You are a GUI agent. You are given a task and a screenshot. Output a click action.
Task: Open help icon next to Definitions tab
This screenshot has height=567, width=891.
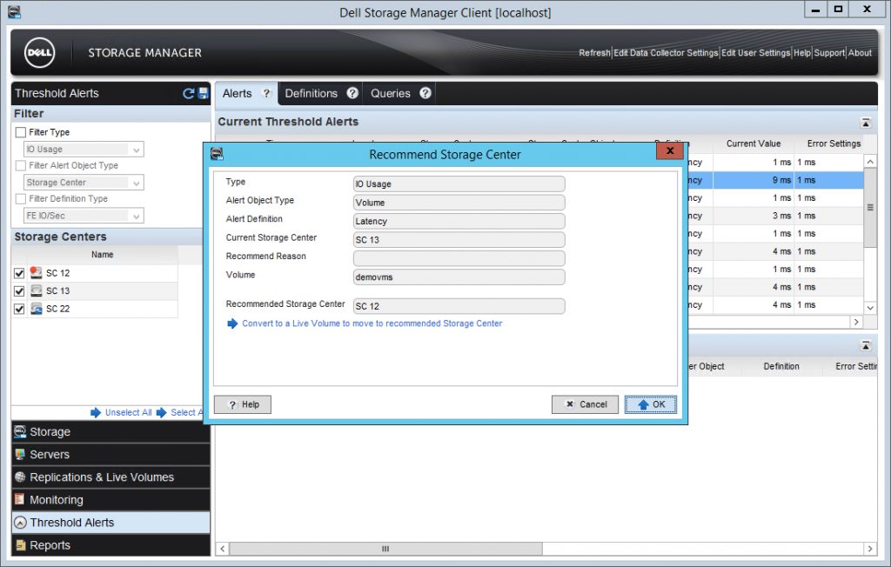(352, 93)
